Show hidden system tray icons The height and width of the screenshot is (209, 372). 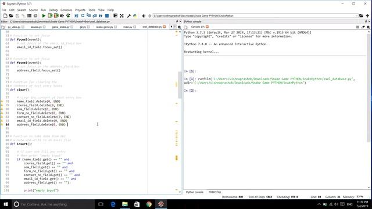(x=319, y=204)
